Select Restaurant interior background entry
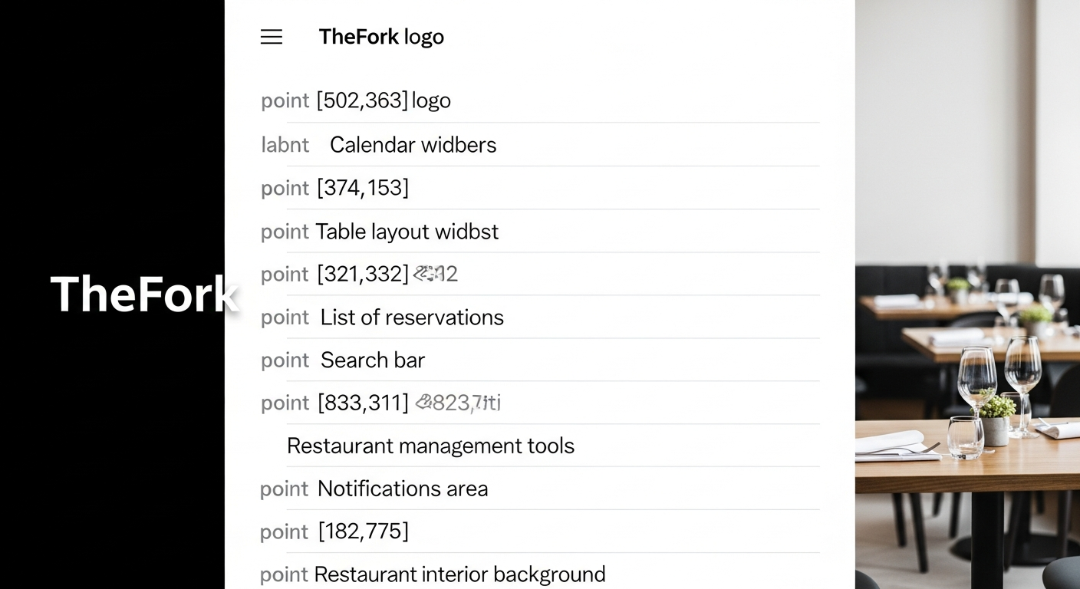Image resolution: width=1080 pixels, height=589 pixels. click(459, 574)
